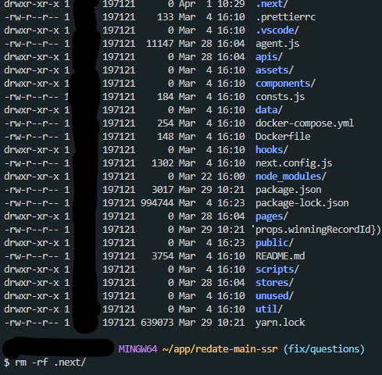The image size is (382, 375).
Task: Click the util/ directory name
Action: (269, 309)
